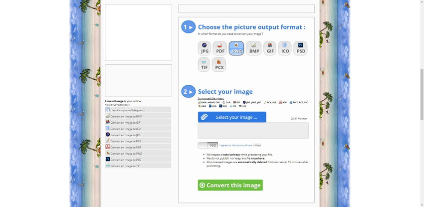Pick the PNG output format button
424x207 pixels.
pyautogui.click(x=236, y=48)
